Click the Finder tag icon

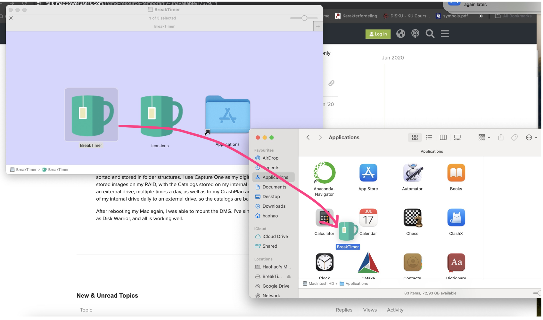coord(514,137)
